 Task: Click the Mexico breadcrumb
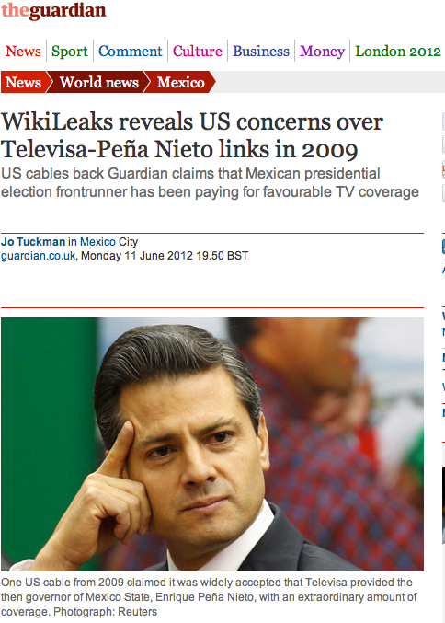(x=180, y=82)
